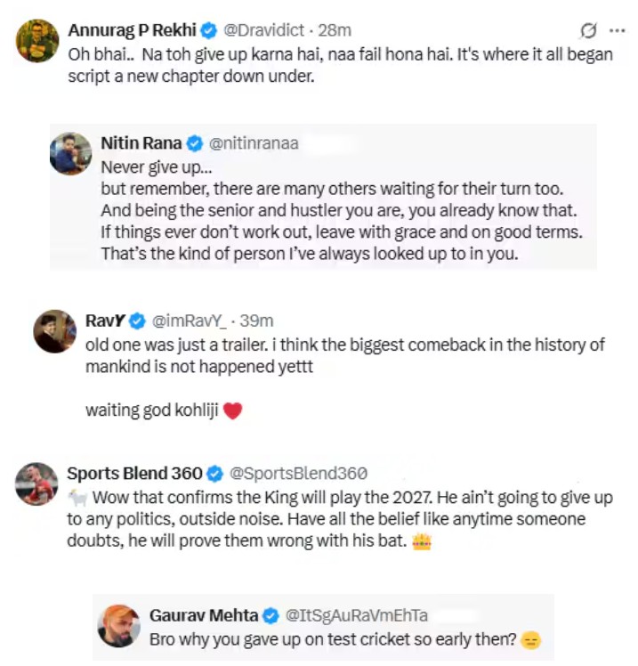The image size is (638, 666).
Task: Click Sports Blend 360's verified checkmark
Action: tap(216, 474)
